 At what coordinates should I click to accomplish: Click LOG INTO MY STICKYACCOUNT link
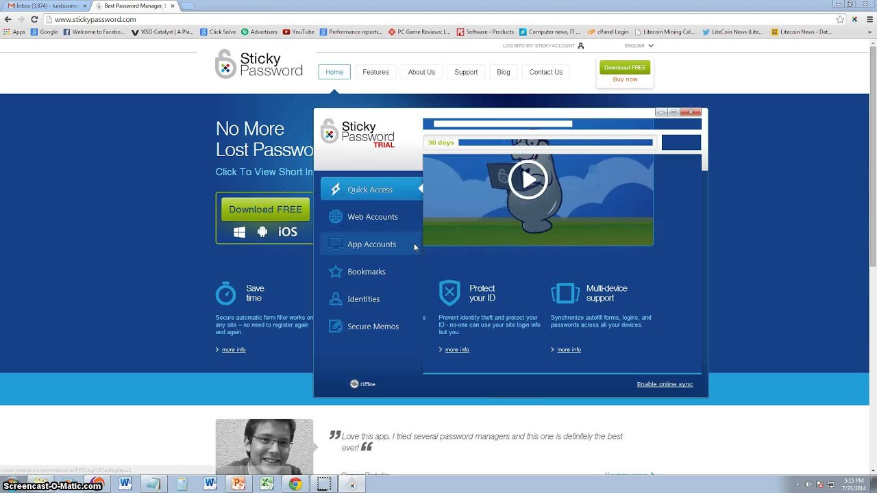point(539,46)
